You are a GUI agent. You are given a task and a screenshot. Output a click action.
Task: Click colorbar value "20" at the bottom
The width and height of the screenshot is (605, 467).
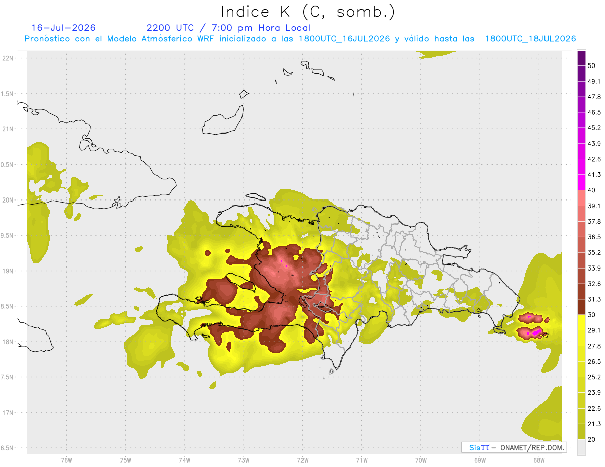pyautogui.click(x=592, y=439)
